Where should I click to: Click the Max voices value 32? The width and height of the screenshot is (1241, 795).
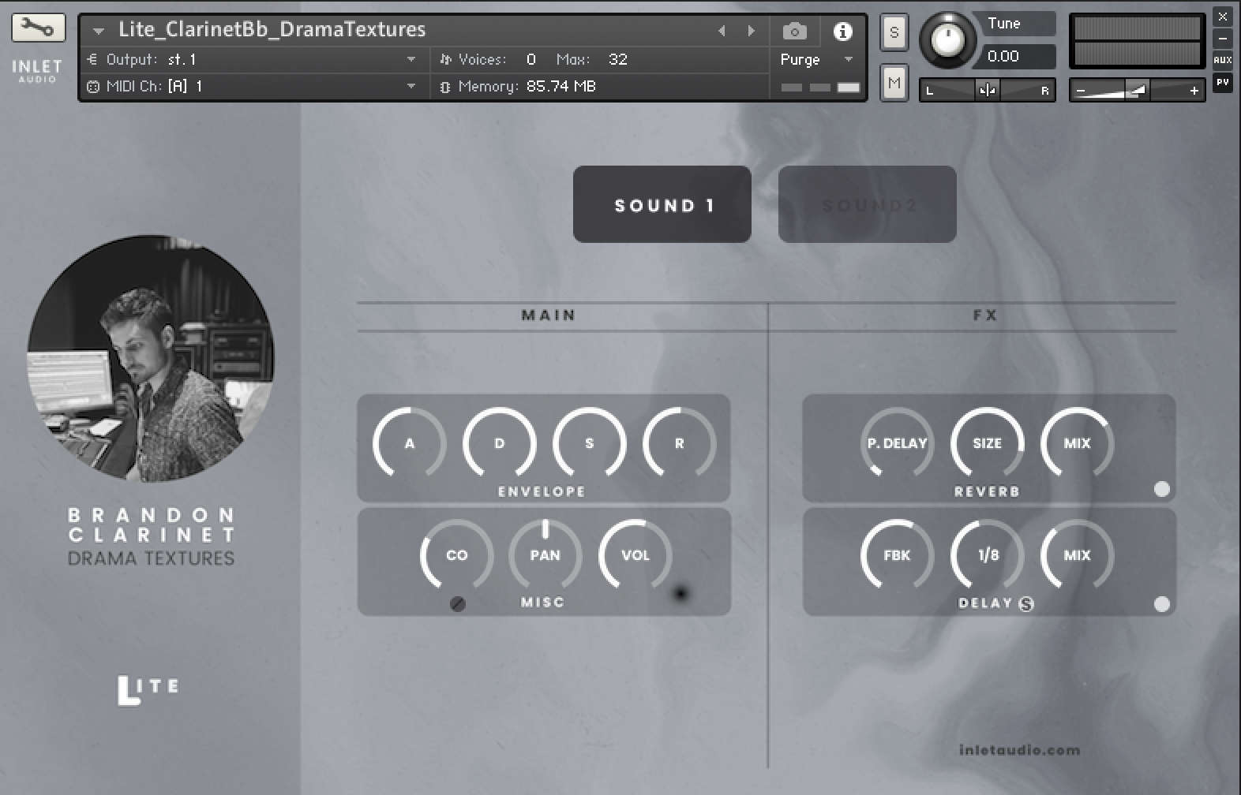point(618,59)
